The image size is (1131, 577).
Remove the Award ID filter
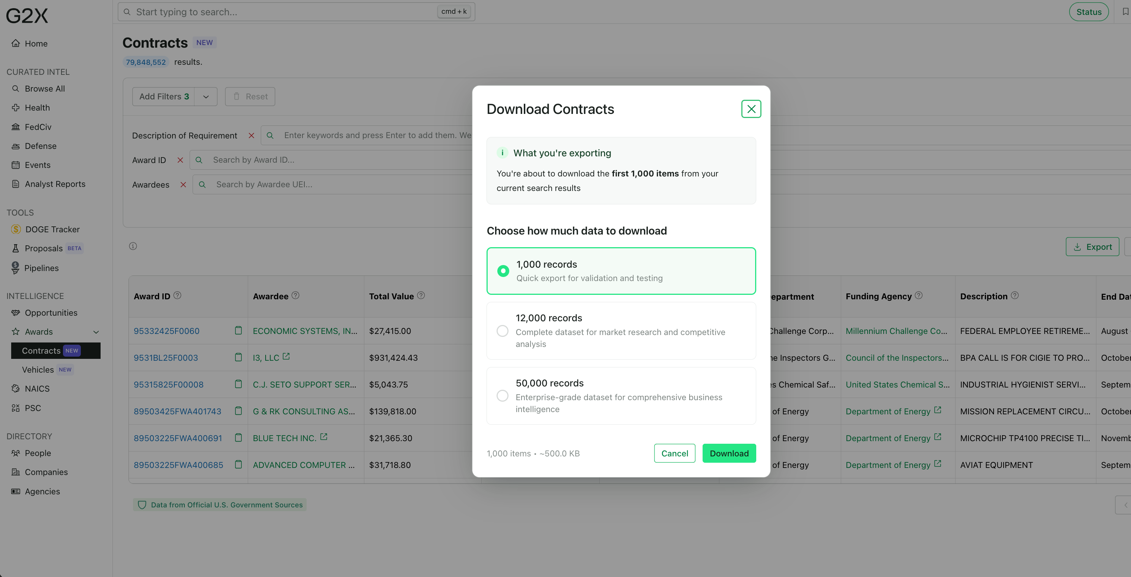(180, 160)
